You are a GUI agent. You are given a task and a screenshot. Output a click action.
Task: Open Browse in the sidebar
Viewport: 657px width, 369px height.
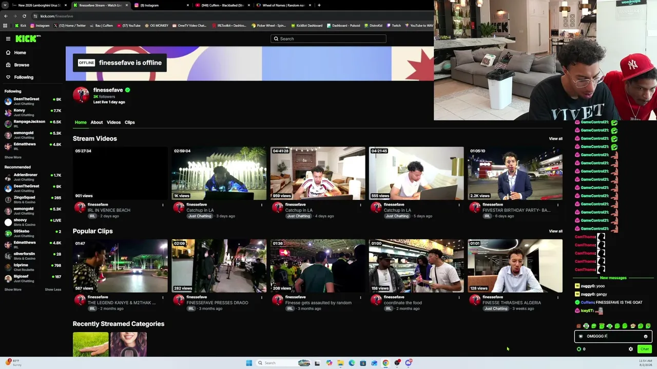tap(22, 65)
